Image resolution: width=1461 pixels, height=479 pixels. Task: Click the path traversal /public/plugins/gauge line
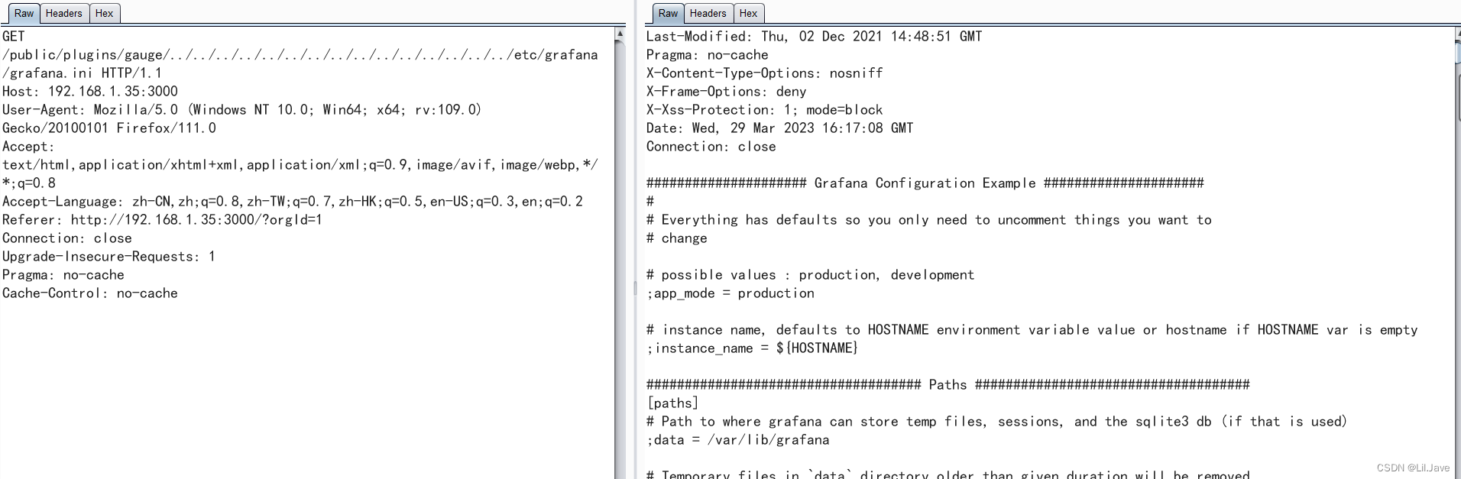(x=300, y=54)
